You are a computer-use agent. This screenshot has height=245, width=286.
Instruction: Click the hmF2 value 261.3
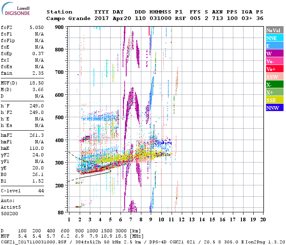37,135
